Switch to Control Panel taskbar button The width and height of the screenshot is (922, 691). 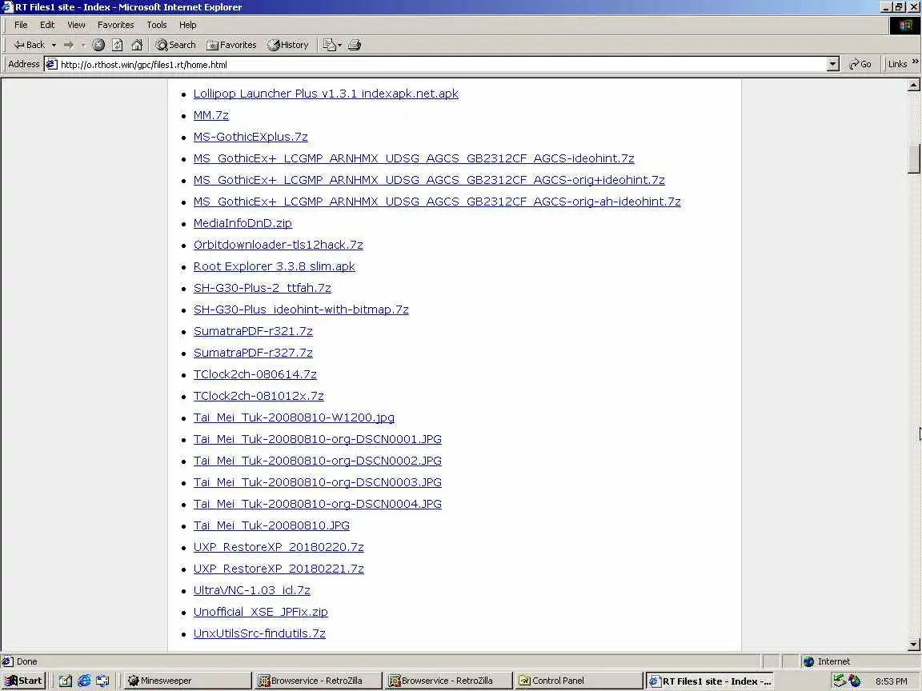pyautogui.click(x=579, y=681)
